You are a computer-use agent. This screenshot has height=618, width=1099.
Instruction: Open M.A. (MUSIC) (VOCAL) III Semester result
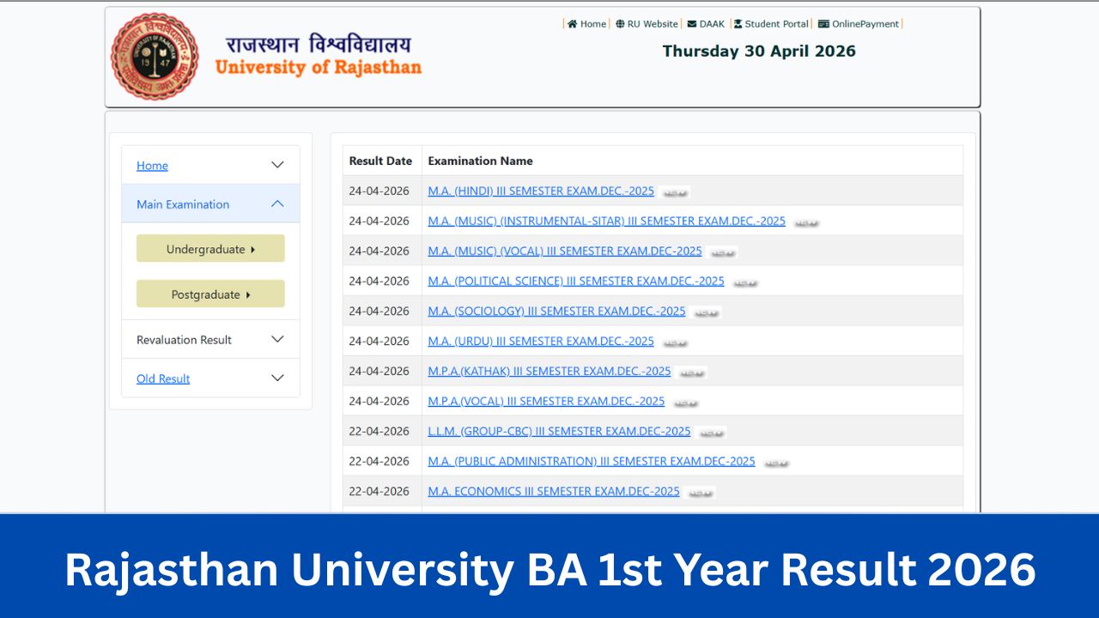point(565,251)
